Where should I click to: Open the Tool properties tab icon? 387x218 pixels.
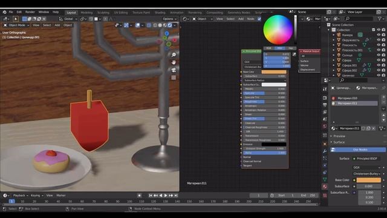click(325, 89)
